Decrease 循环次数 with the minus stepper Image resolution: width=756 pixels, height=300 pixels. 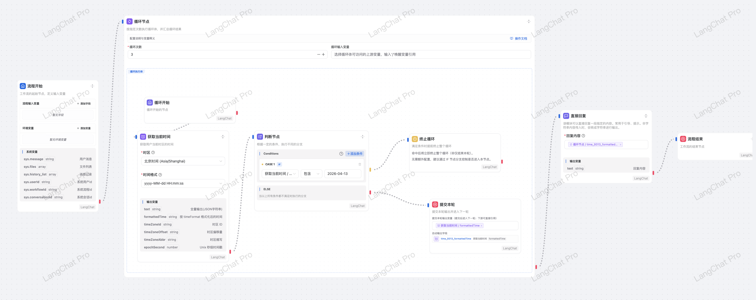[318, 55]
